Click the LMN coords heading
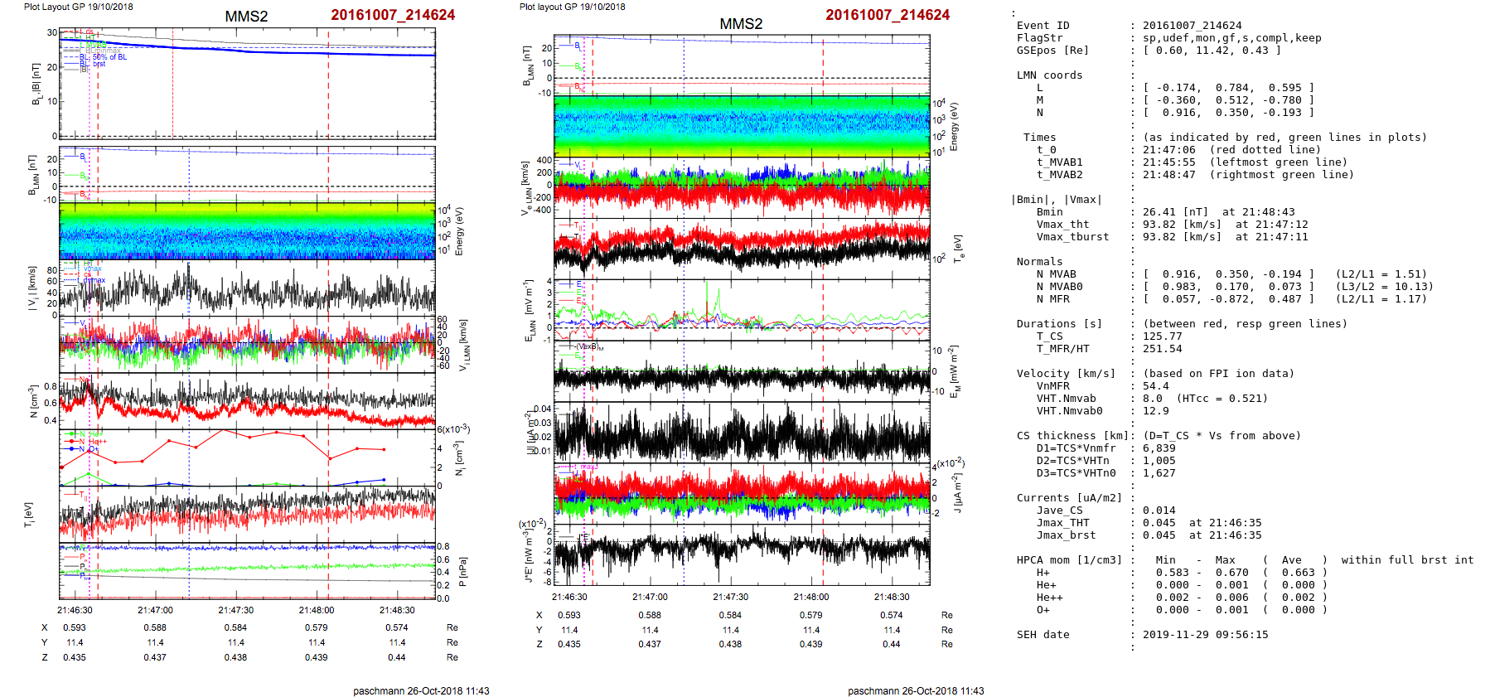This screenshot has height=697, width=1495. pyautogui.click(x=1049, y=75)
